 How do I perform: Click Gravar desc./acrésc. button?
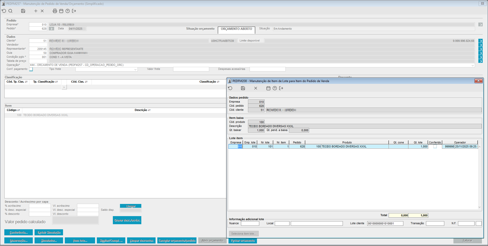(127, 220)
